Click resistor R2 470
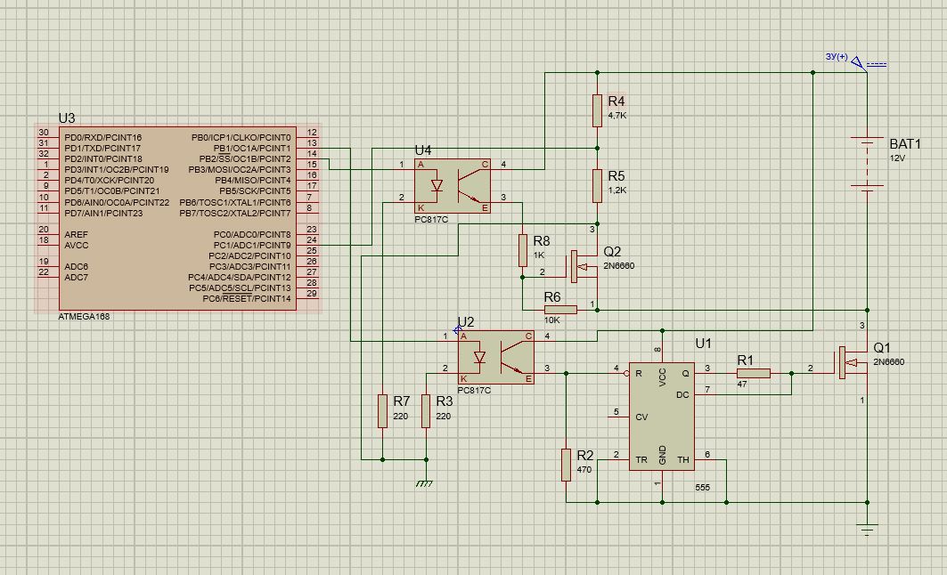This screenshot has height=575, width=947. point(566,465)
